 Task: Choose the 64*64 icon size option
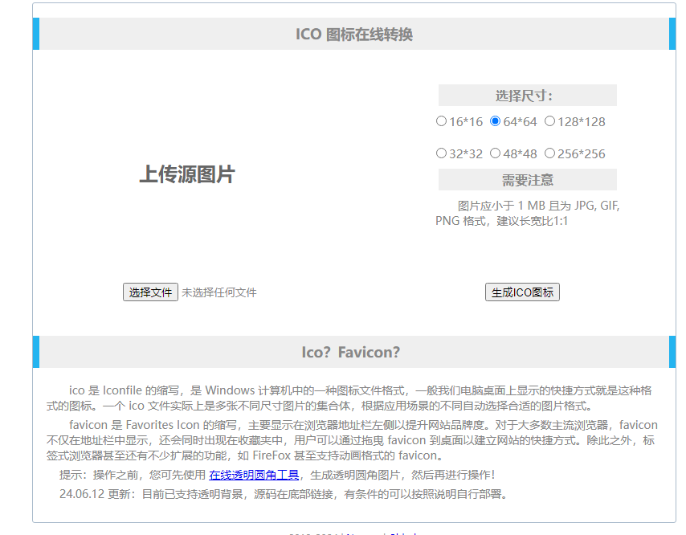click(495, 121)
